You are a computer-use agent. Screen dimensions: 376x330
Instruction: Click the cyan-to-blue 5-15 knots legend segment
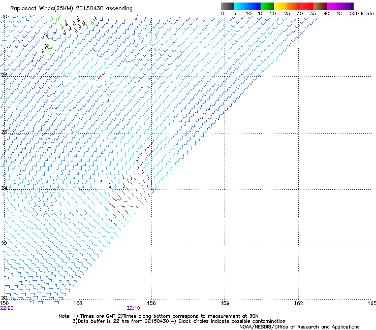pos(247,6)
